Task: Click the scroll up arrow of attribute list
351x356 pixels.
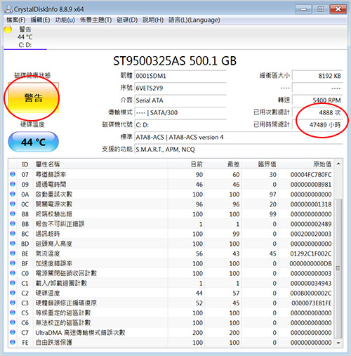Action: click(x=338, y=164)
